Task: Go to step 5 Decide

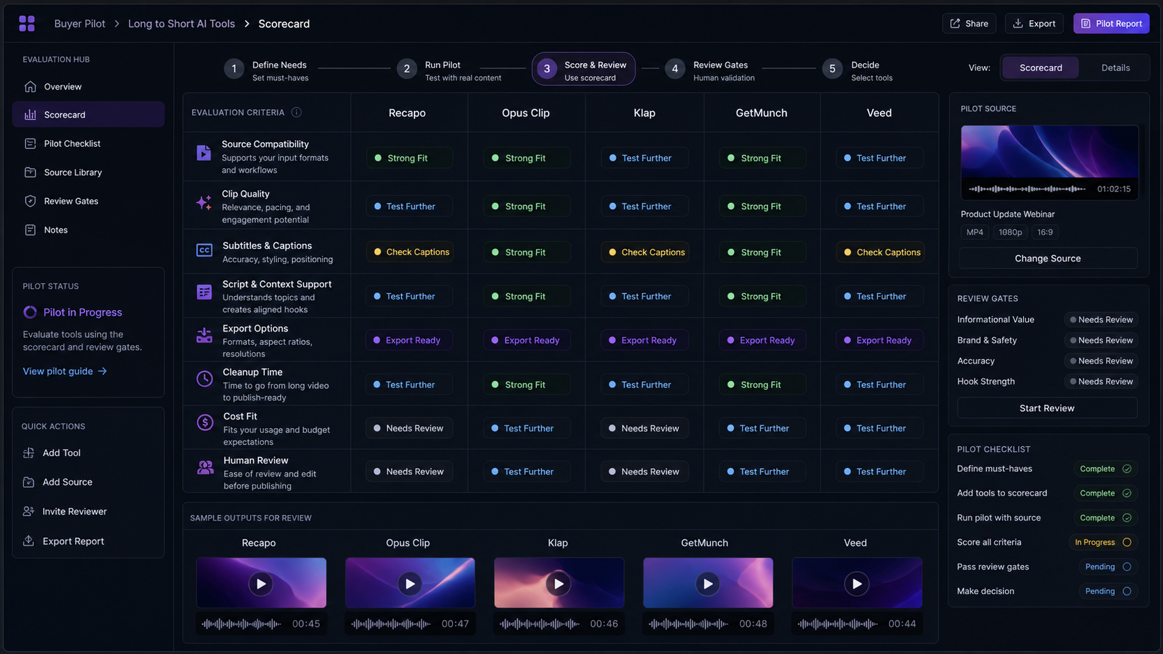Action: [x=858, y=70]
